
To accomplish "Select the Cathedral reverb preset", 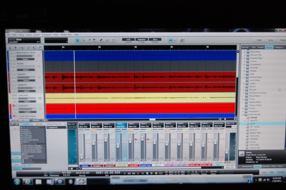I will pos(253,139).
